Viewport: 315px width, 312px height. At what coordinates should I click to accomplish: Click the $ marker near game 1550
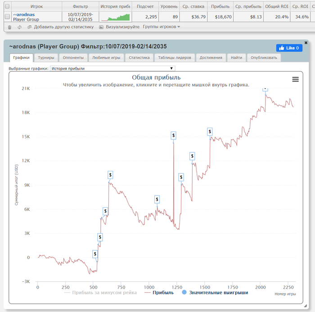(210, 132)
